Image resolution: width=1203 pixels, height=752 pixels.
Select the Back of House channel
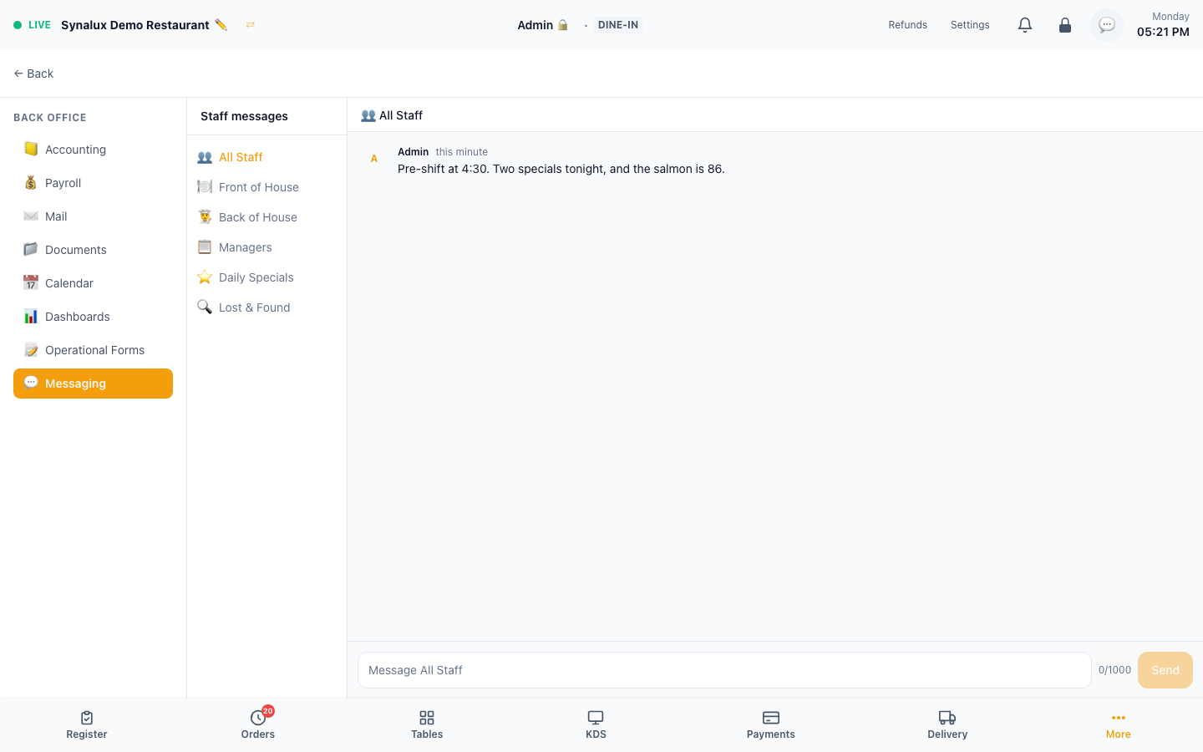[266, 217]
